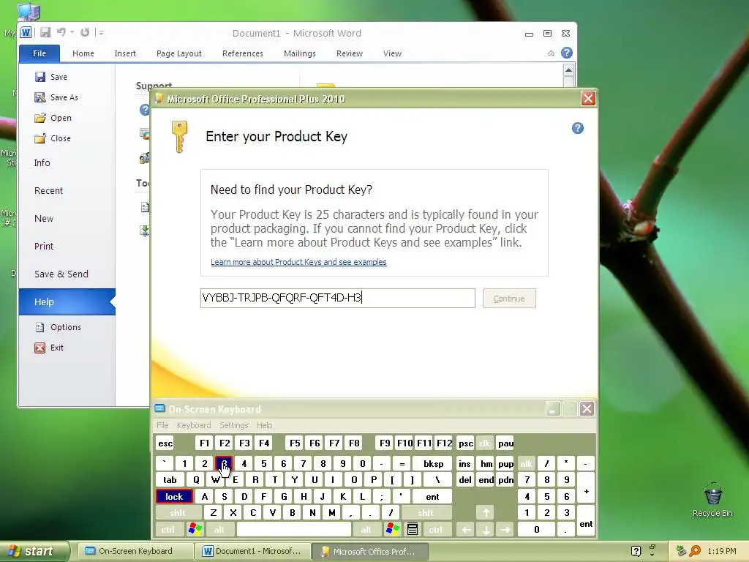Click the Undo arrow in Word's title bar
This screenshot has height=562, width=749.
pos(61,32)
